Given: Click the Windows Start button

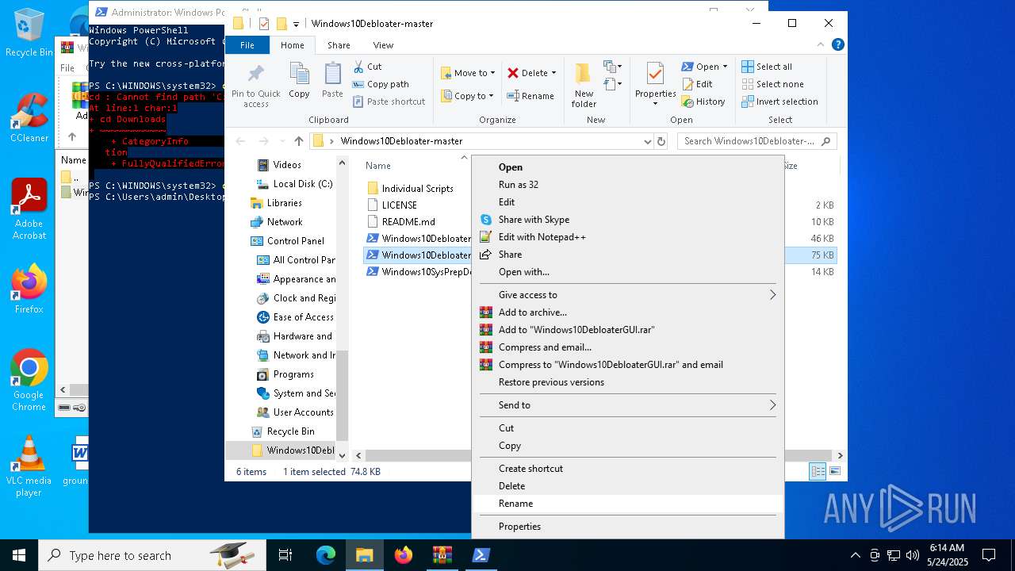Looking at the screenshot, I should click(x=18, y=555).
